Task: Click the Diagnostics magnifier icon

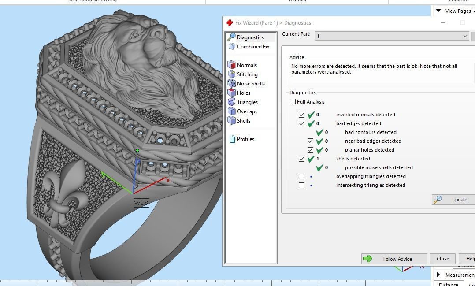Action: tap(231, 37)
